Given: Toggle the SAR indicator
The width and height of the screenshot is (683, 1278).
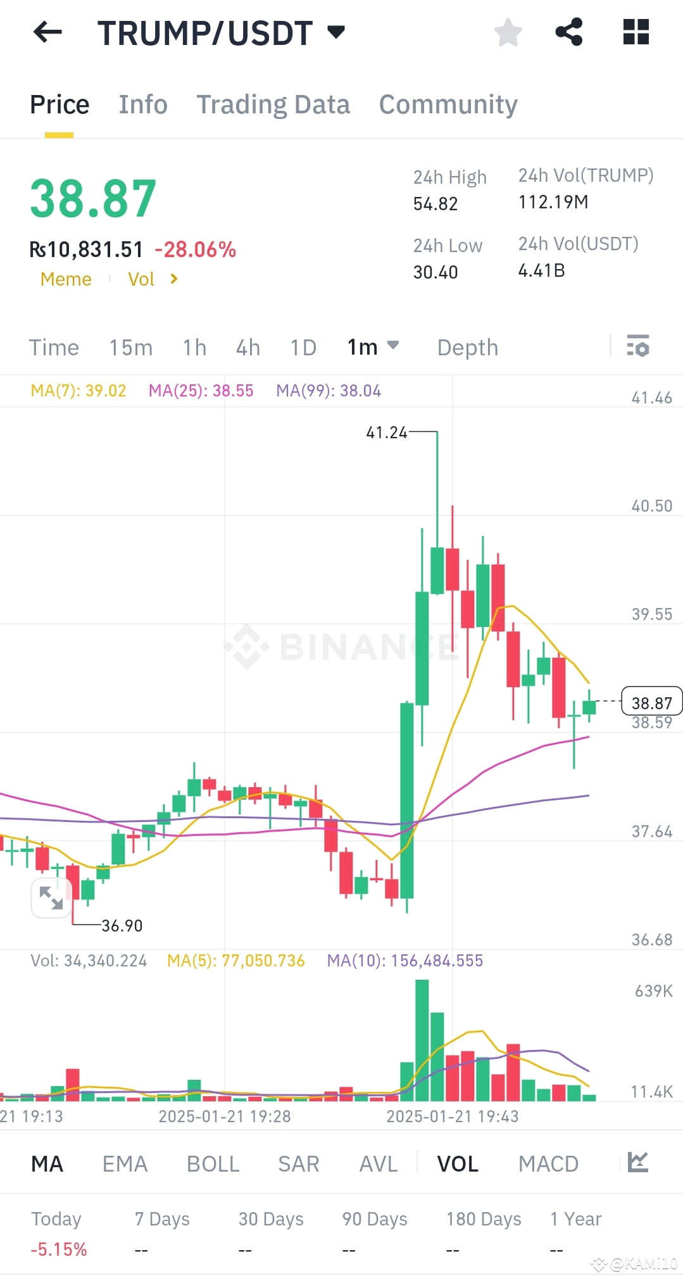Looking at the screenshot, I should (298, 1164).
